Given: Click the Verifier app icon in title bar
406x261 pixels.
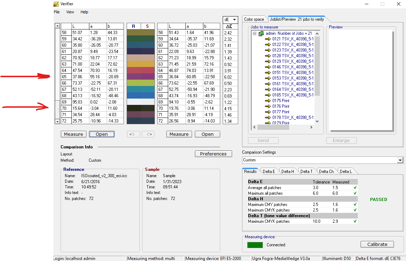Looking at the screenshot, I should (x=56, y=4).
